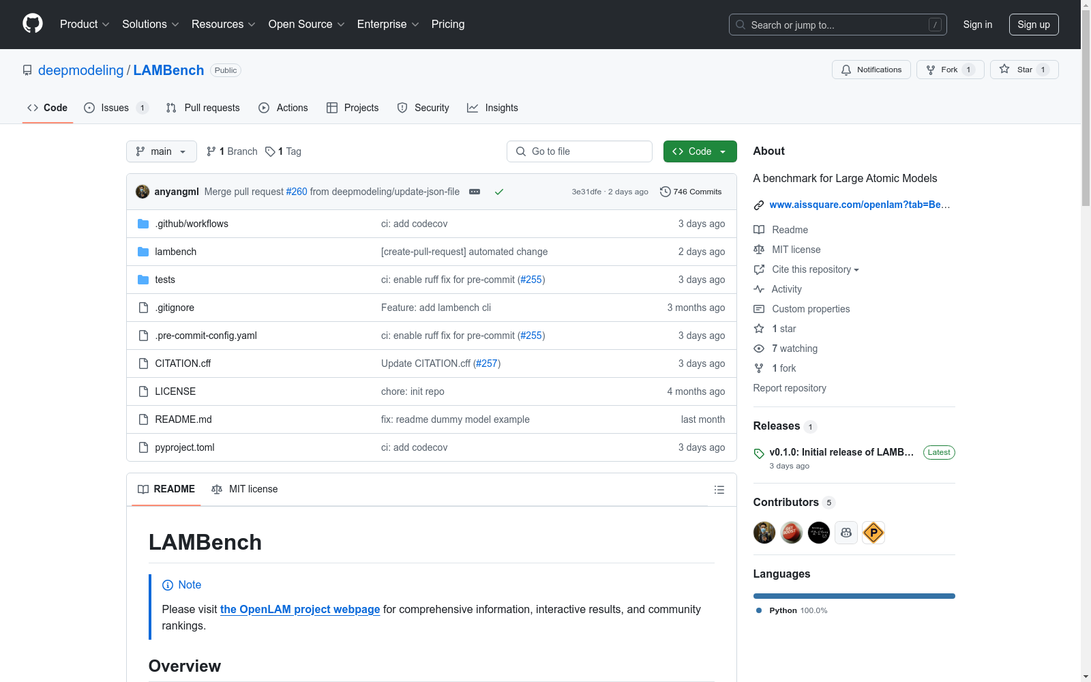Viewport: 1091px width, 682px height.
Task: Open the README.md file
Action: coord(183,419)
